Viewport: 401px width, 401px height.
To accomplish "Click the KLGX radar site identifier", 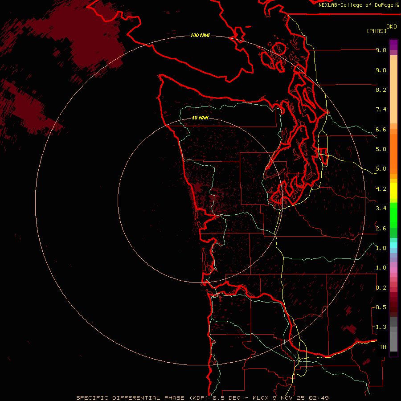I will pyautogui.click(x=260, y=398).
